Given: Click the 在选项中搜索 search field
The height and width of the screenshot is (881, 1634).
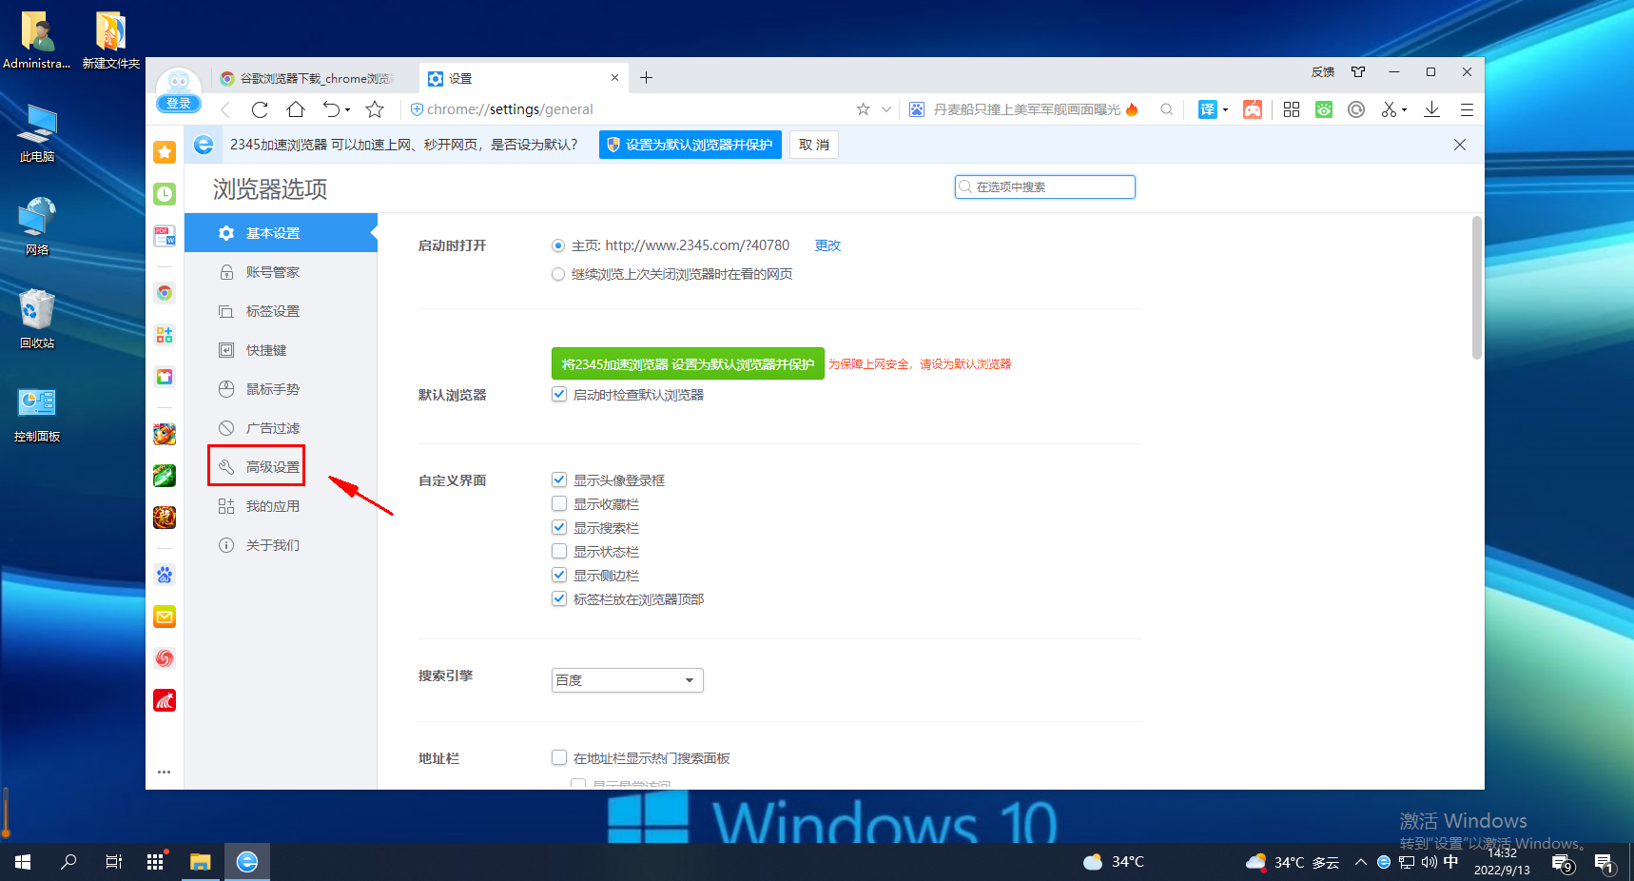Looking at the screenshot, I should click(x=1045, y=186).
